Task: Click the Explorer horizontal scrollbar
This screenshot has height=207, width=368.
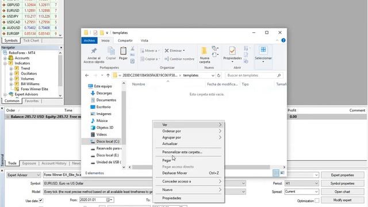Action: [201, 167]
